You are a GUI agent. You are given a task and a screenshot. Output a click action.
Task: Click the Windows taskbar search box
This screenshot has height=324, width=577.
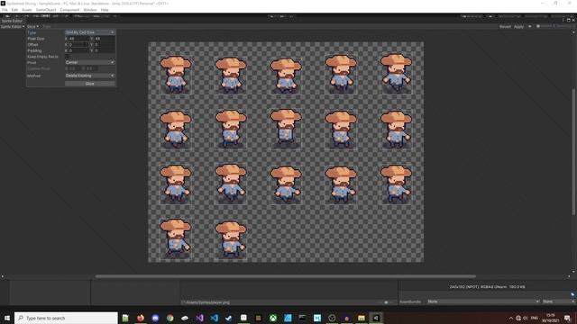[x=66, y=318]
